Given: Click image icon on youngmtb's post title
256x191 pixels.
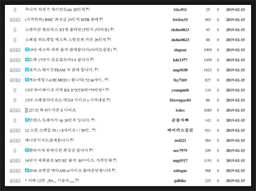Looking at the screenshot, I should tap(107, 90).
